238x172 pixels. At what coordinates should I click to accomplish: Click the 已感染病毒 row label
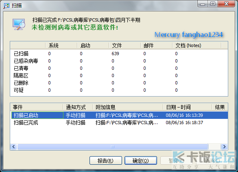[26, 61]
